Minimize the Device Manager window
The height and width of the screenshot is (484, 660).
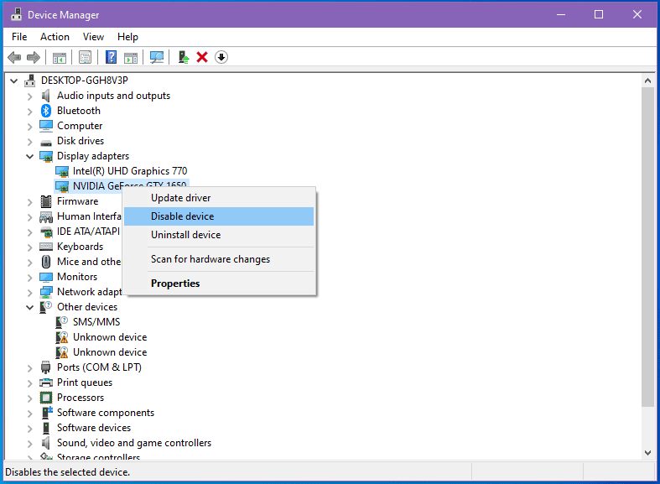(x=561, y=14)
